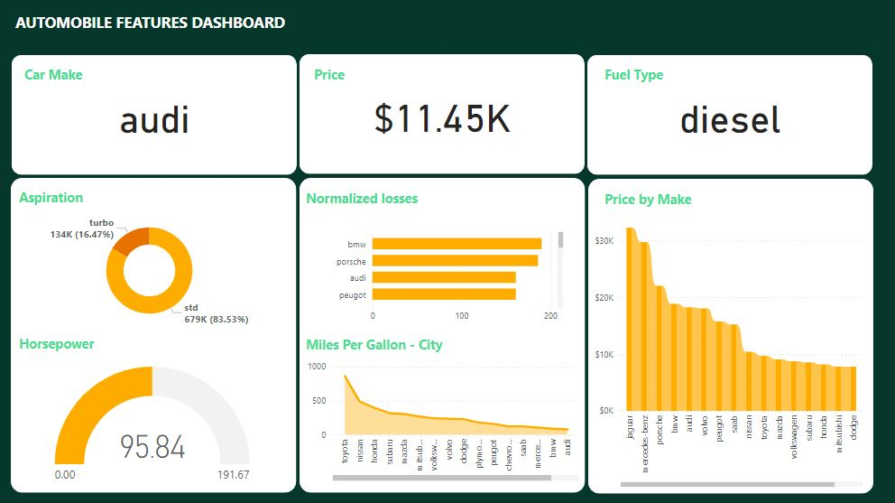This screenshot has height=503, width=895.
Task: Click the volvo bar in Price by Make
Action: [705, 359]
